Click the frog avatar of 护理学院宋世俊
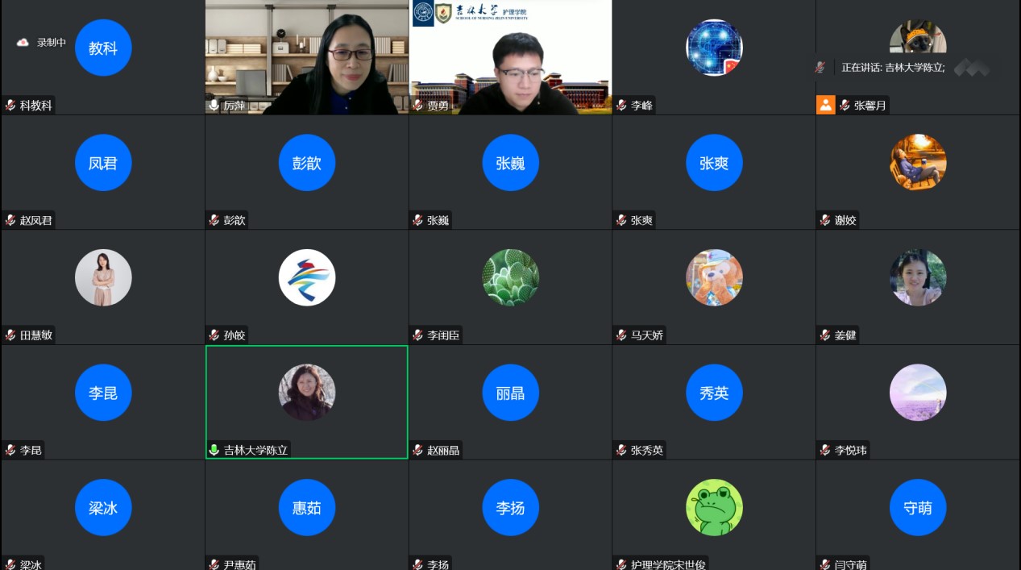The image size is (1021, 570). click(714, 508)
